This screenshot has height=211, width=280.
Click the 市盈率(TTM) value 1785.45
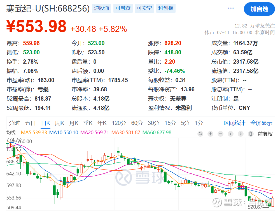[118, 80]
